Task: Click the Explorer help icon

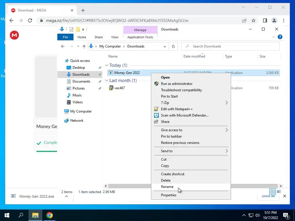Action: 280,37
